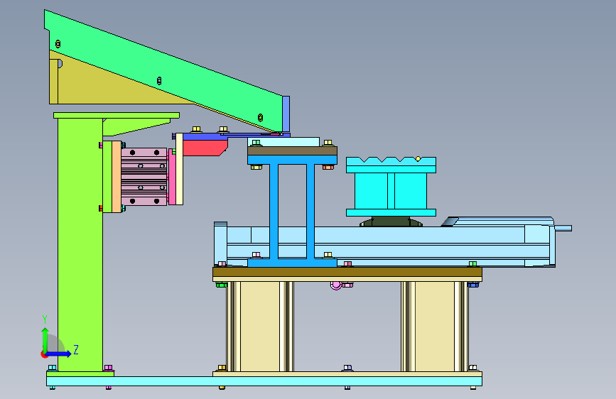Pick the right cream table leg panel
Image resolution: width=616 pixels, height=399 pixels.
pos(435,327)
